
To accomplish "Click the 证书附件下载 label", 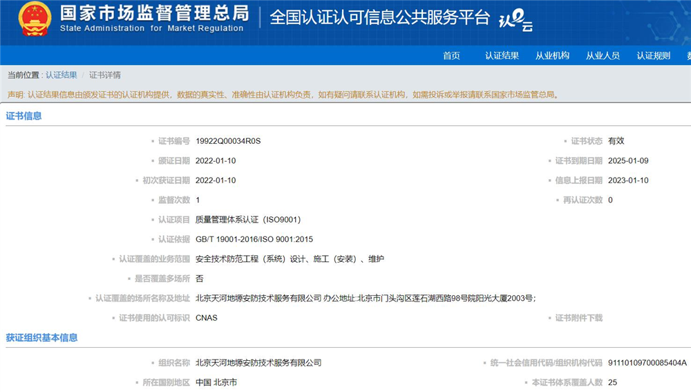I will point(579,318).
